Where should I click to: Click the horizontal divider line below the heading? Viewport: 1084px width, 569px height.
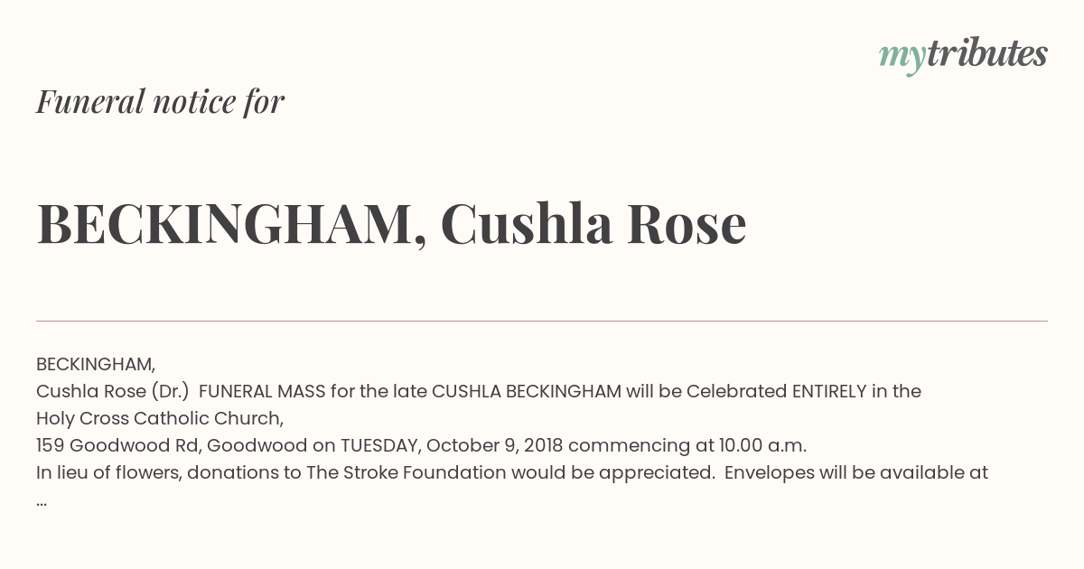tap(542, 321)
